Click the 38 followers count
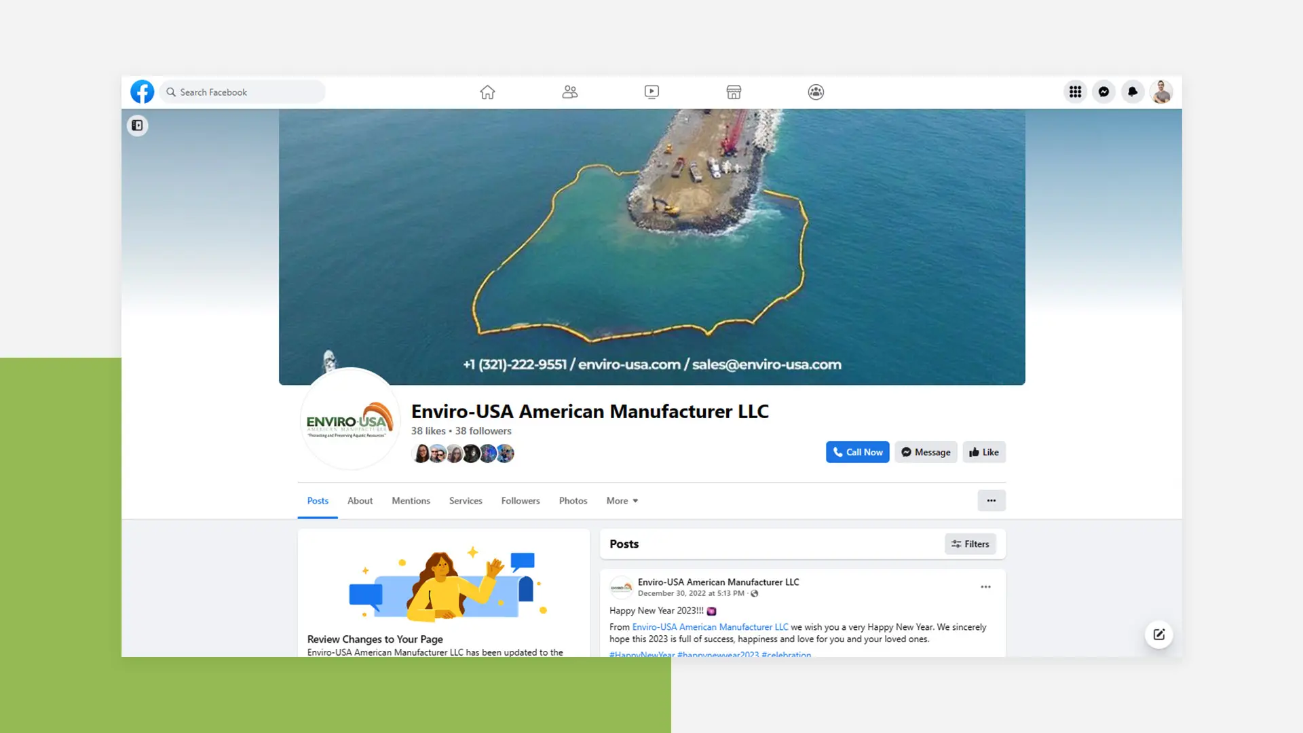This screenshot has width=1303, height=733. [483, 431]
